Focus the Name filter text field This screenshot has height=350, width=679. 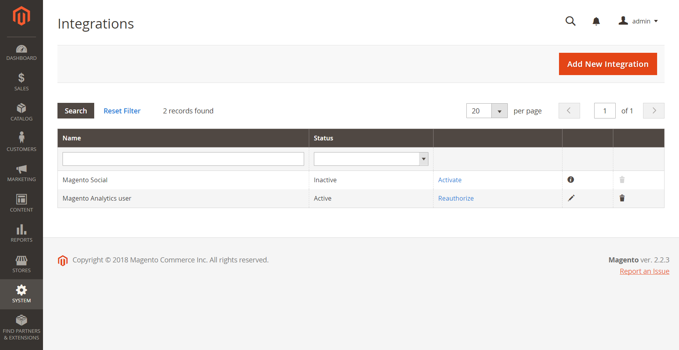click(183, 159)
